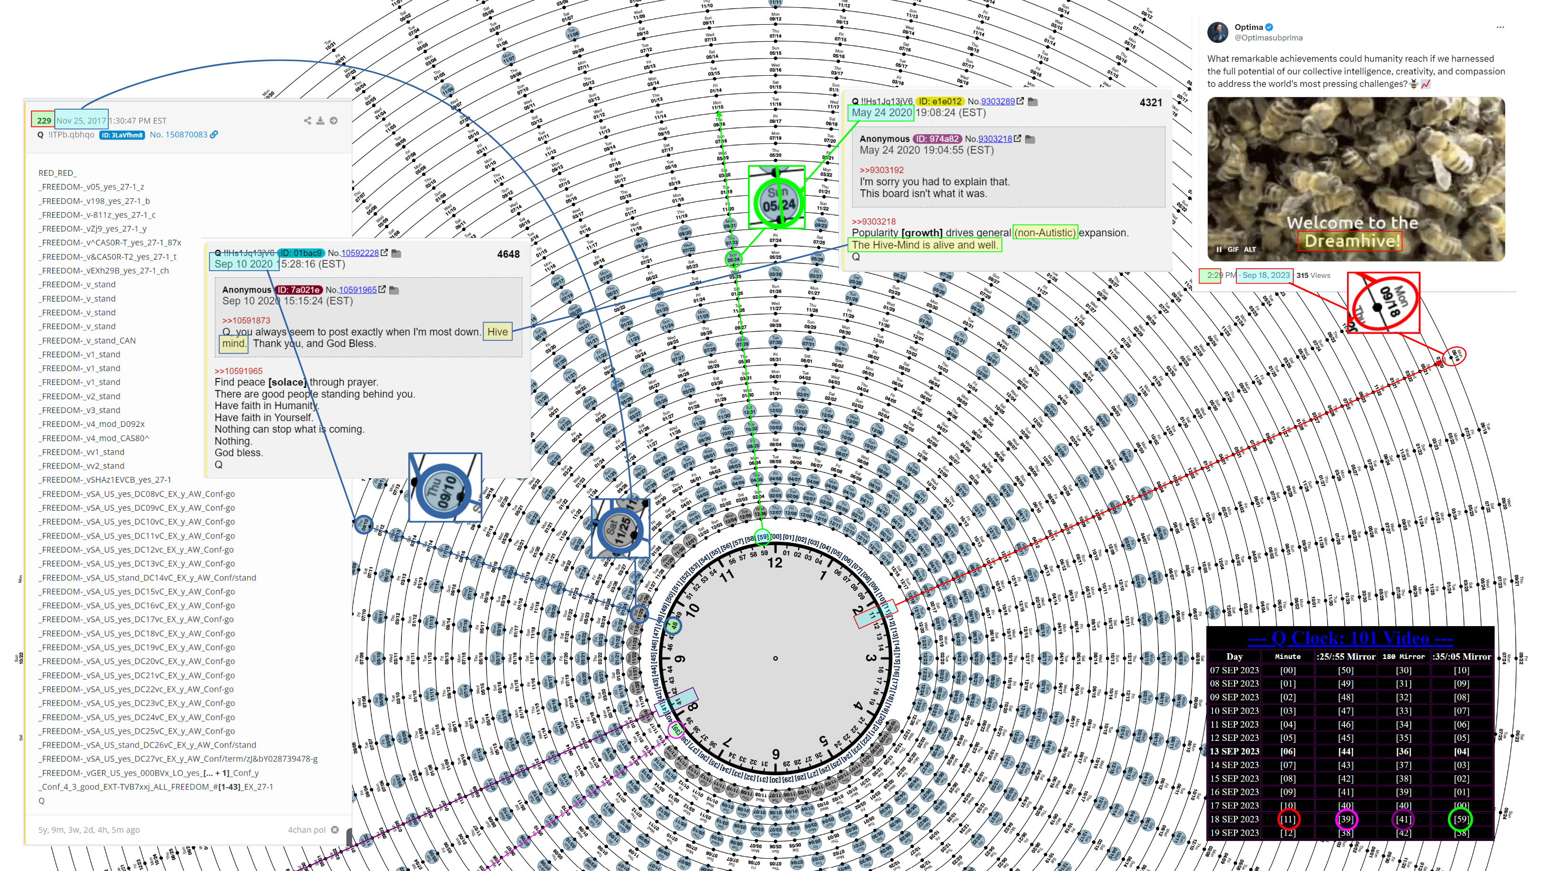1548x871 pixels.
Task: Click chain link icon beside No. 150870083
Action: 214,135
